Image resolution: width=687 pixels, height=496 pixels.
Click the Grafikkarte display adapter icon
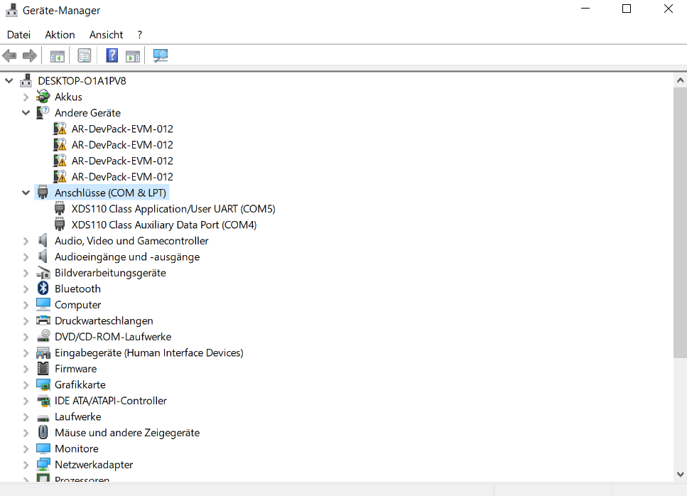pos(43,384)
